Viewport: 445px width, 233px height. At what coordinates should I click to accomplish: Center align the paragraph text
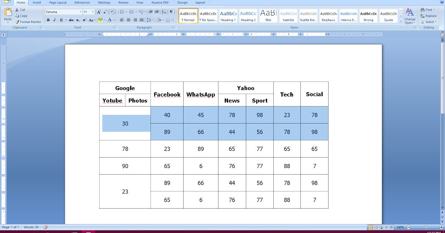(x=128, y=20)
